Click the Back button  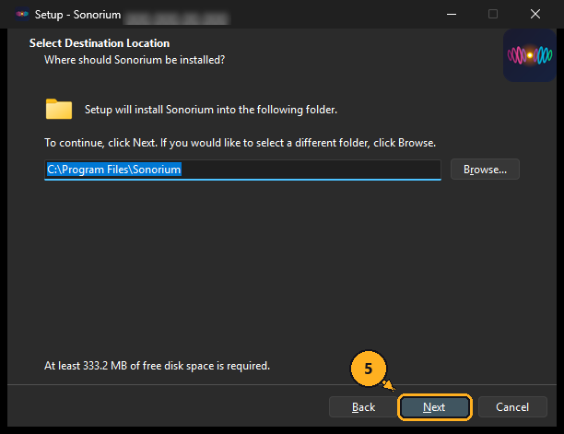(363, 407)
